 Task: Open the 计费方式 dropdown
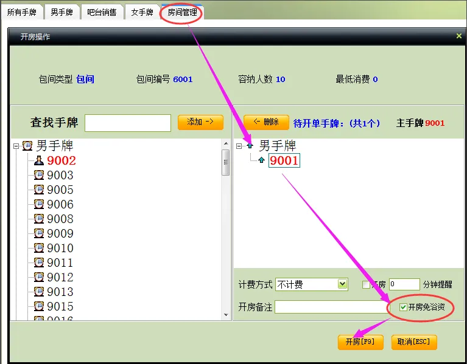click(x=343, y=284)
